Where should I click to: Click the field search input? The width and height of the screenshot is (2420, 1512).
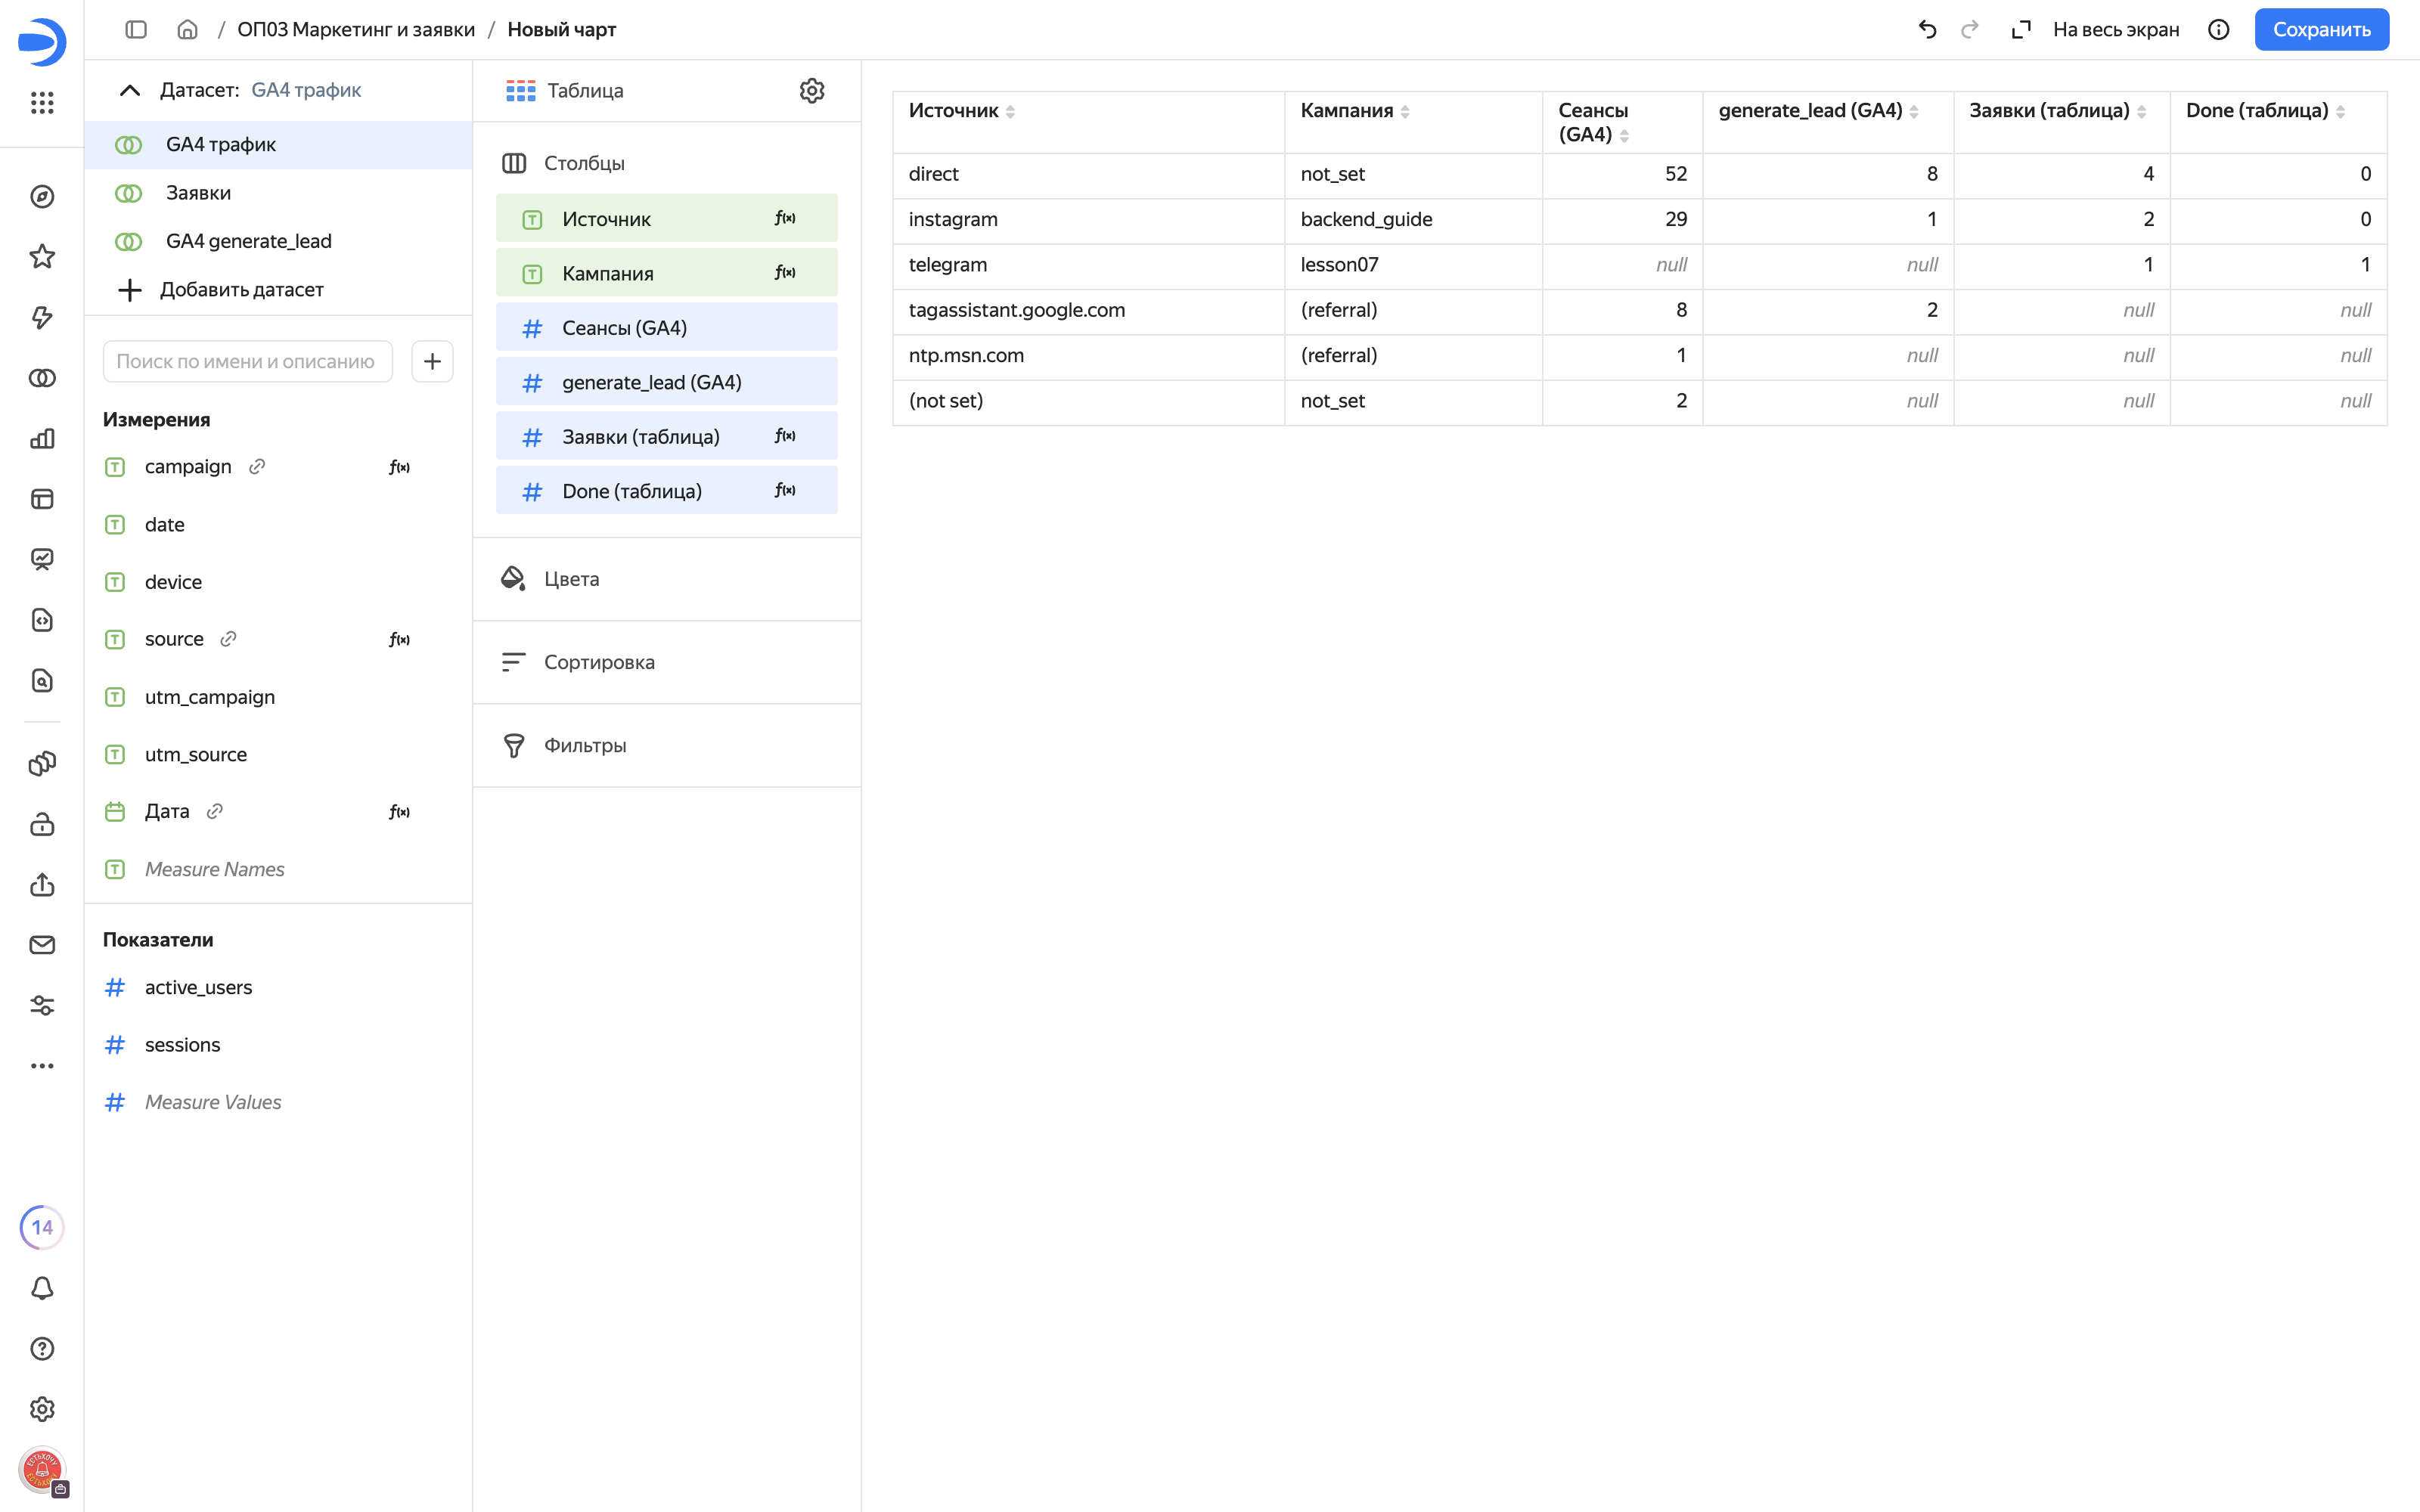pos(247,361)
